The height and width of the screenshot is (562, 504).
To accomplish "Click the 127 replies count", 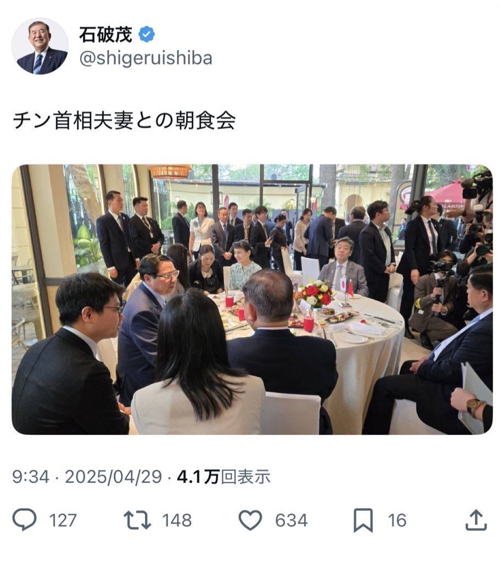I will pos(63,520).
